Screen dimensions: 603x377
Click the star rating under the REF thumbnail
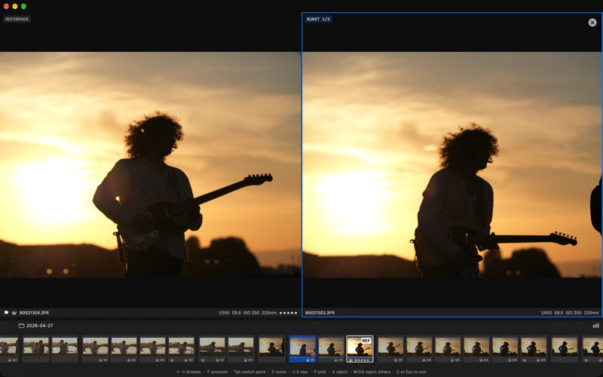point(362,360)
